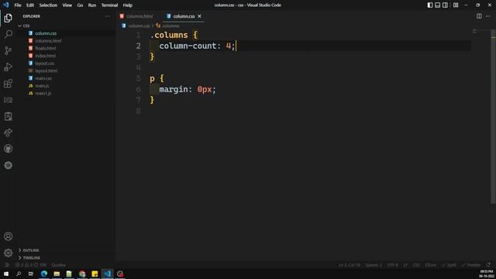Viewport: 496px width, 279px height.
Task: Open the Terminal menu
Action: 109,5
